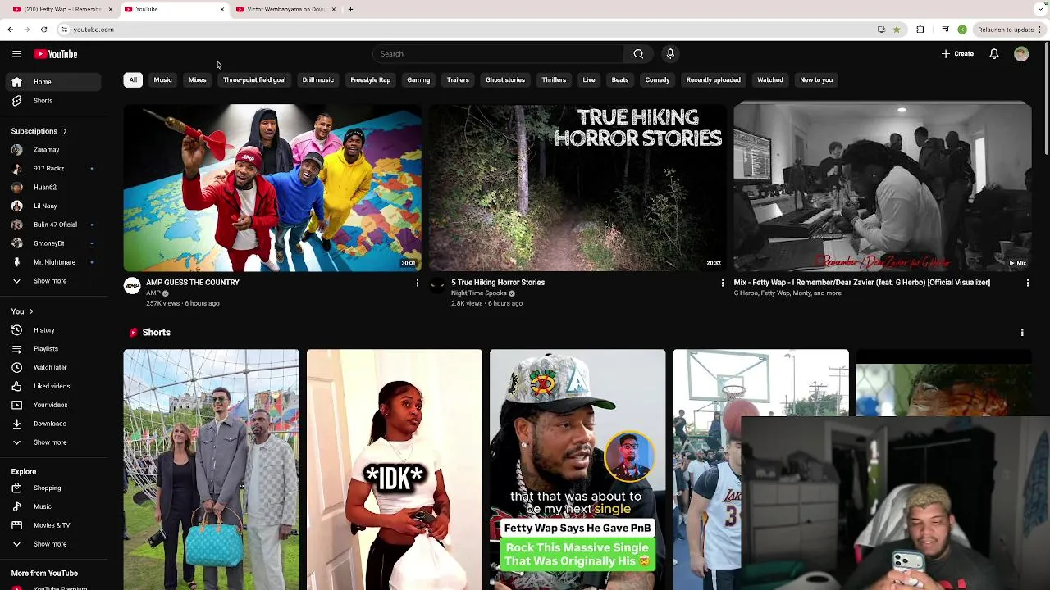Open History in the sidebar
The image size is (1050, 590).
54,330
